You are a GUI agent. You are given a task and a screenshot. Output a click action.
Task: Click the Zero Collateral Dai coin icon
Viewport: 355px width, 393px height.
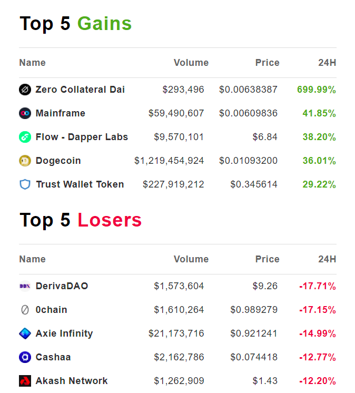point(25,90)
